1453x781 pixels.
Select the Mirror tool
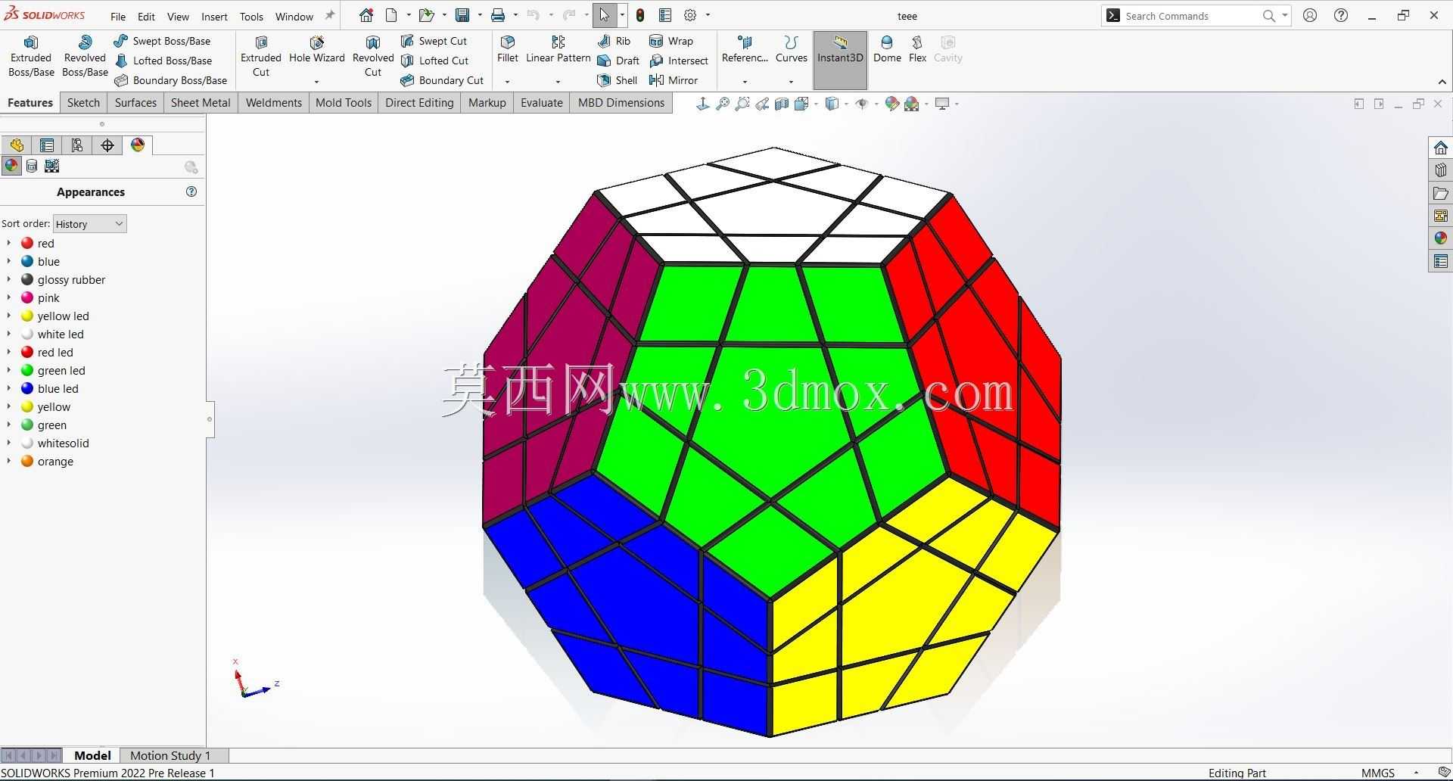point(674,80)
